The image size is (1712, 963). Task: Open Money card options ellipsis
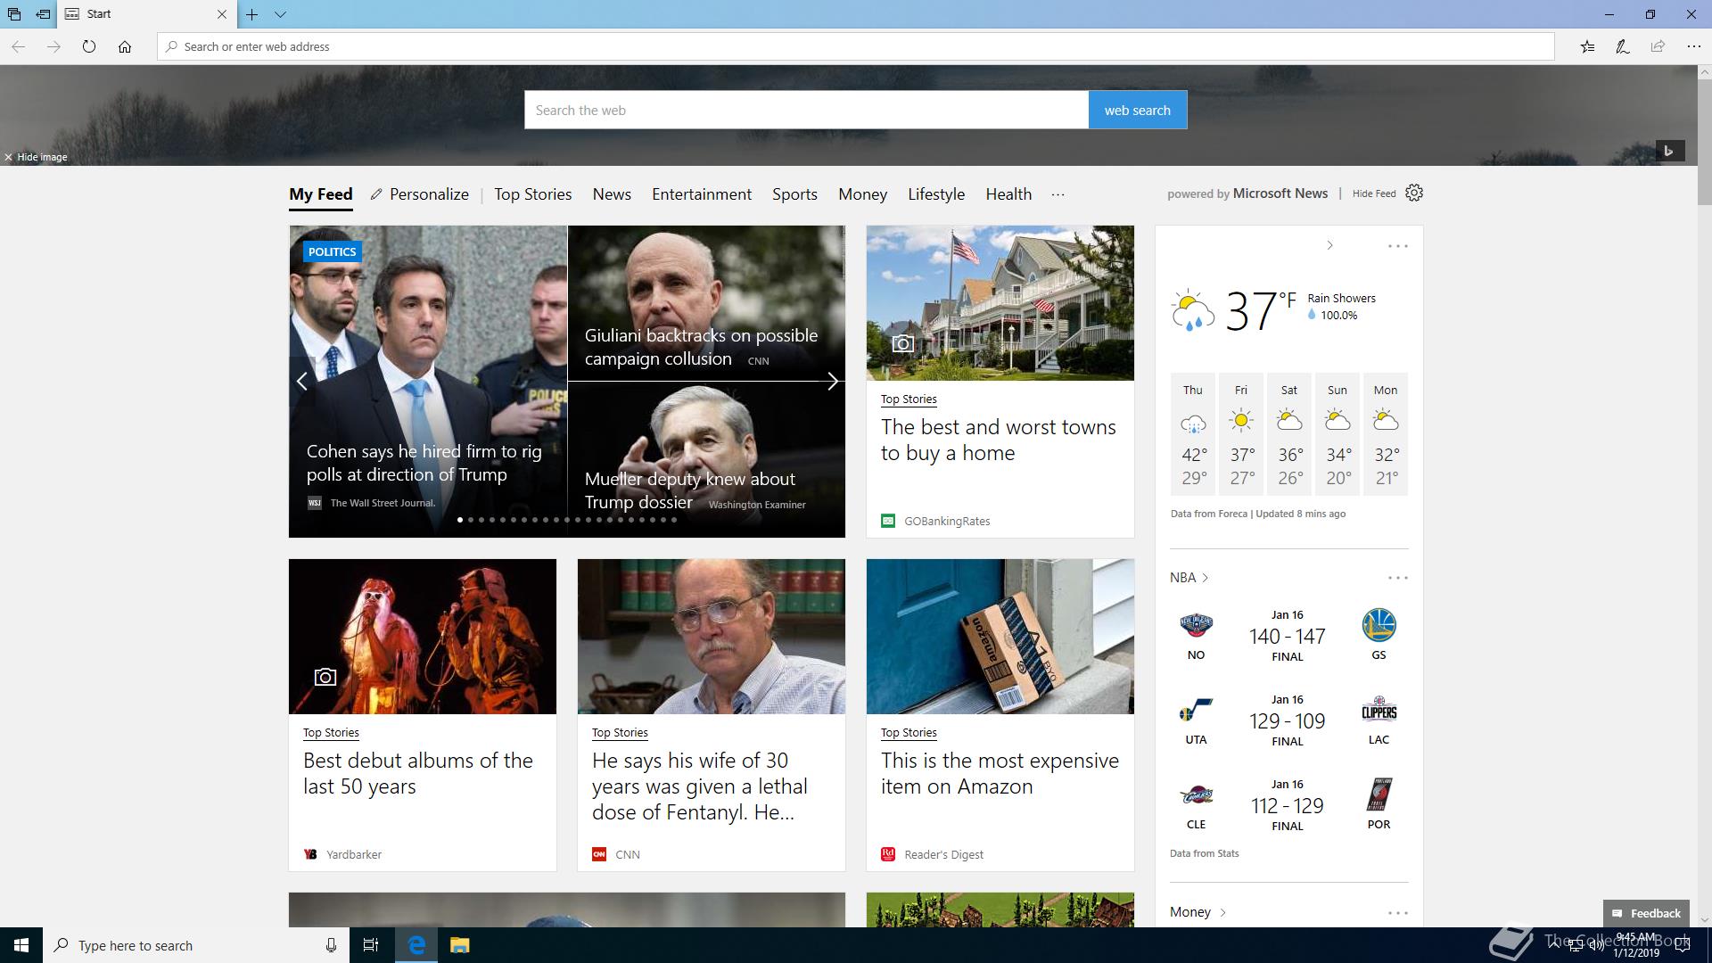point(1397,913)
